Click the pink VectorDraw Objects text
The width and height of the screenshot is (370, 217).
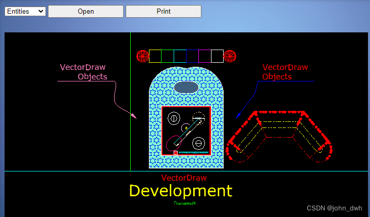[x=83, y=72]
